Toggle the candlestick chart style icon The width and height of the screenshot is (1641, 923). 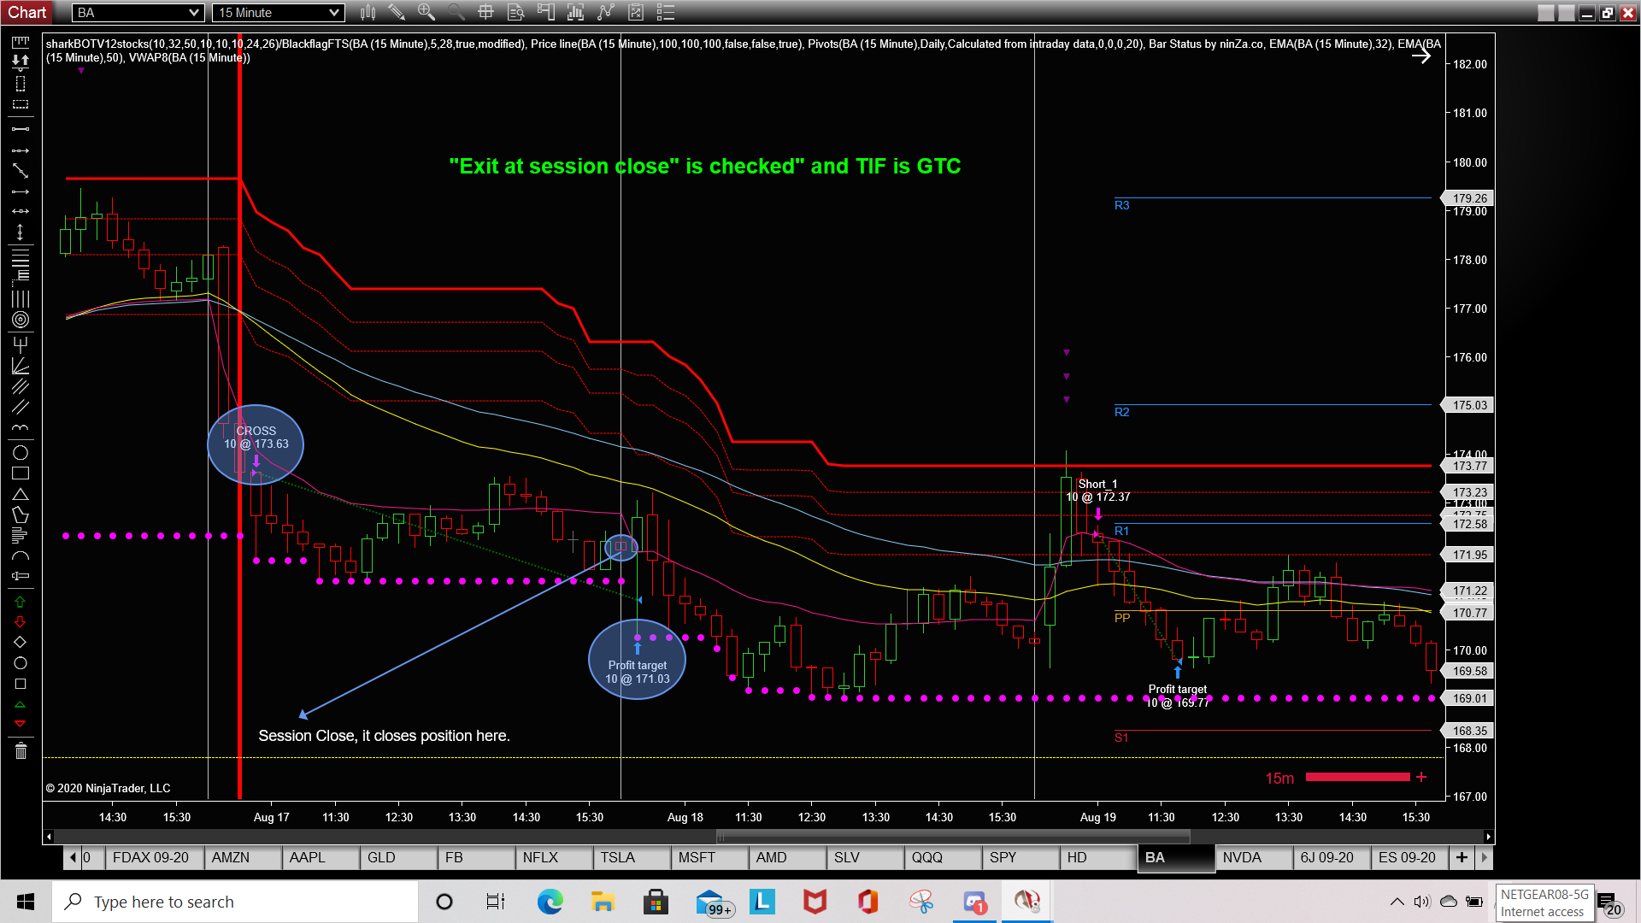coord(368,12)
